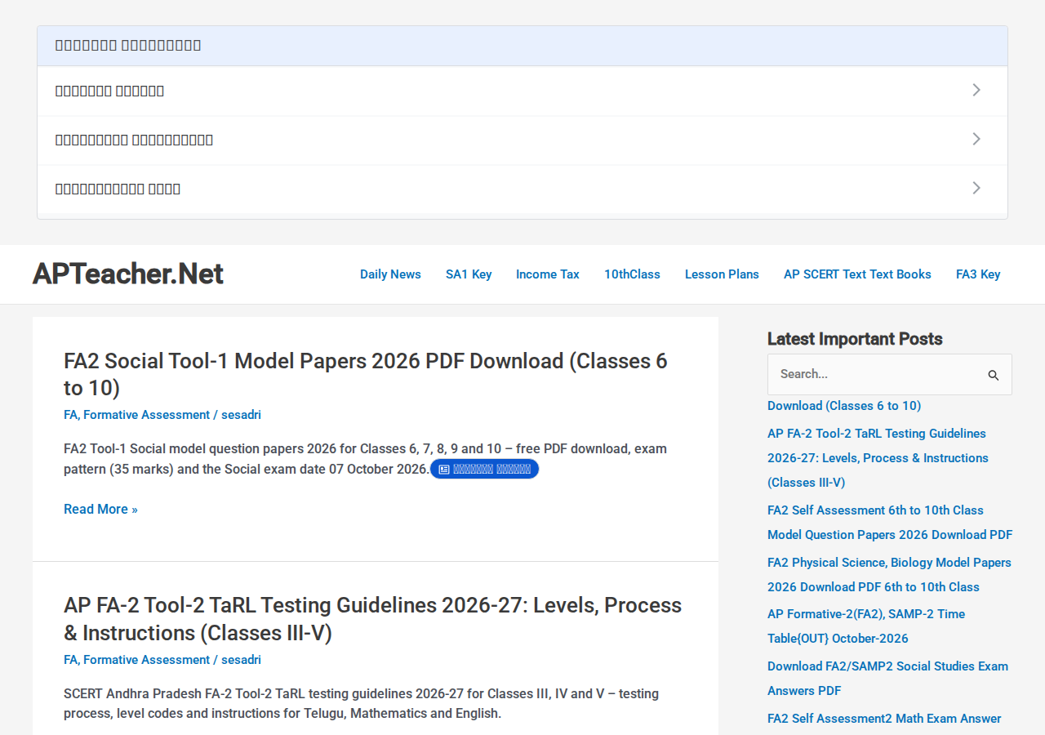
Task: Open the FA category link under the TaRL post
Action: [69, 660]
